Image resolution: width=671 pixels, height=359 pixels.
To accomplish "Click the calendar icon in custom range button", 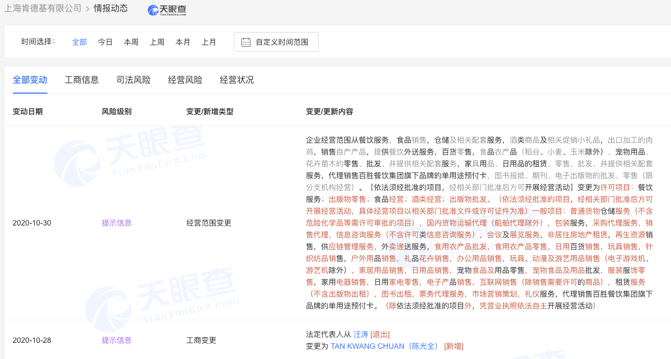I will pos(246,42).
